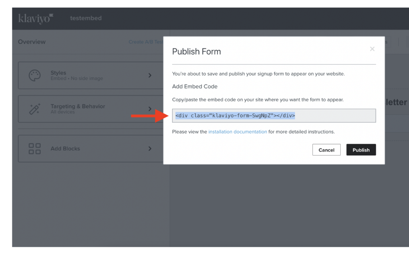This screenshot has height=254, width=409.
Task: Select the Targeting & Behavior wand icon
Action: pos(34,109)
